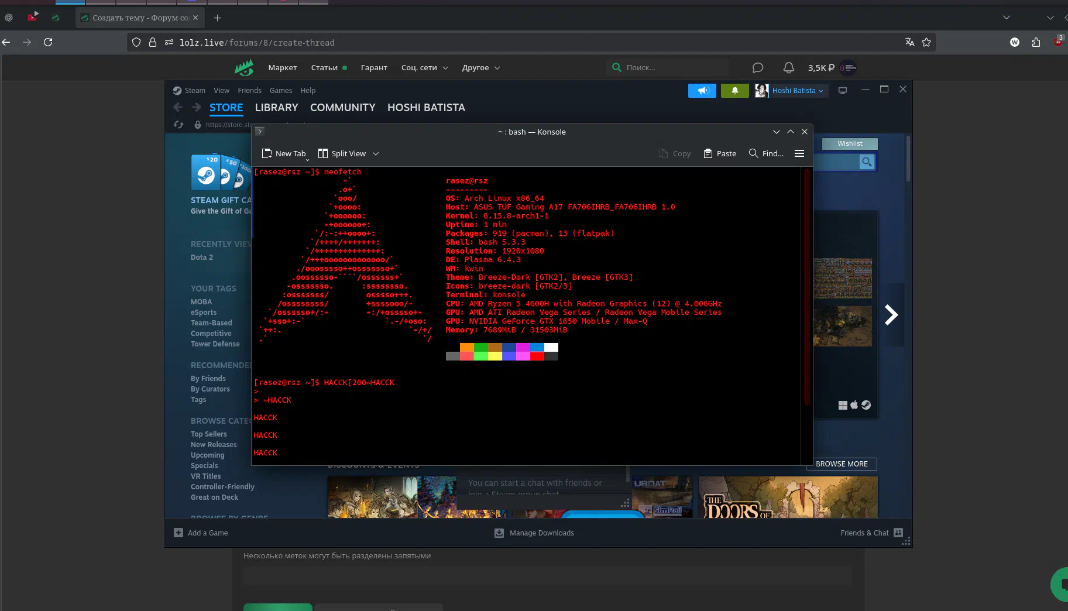Image resolution: width=1068 pixels, height=611 pixels.
Task: Click Steam forward navigation arrow
Action: coord(197,107)
